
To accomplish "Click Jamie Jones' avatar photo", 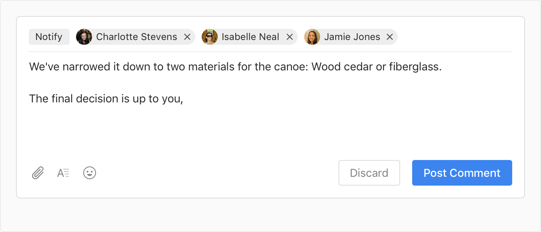I will [312, 37].
